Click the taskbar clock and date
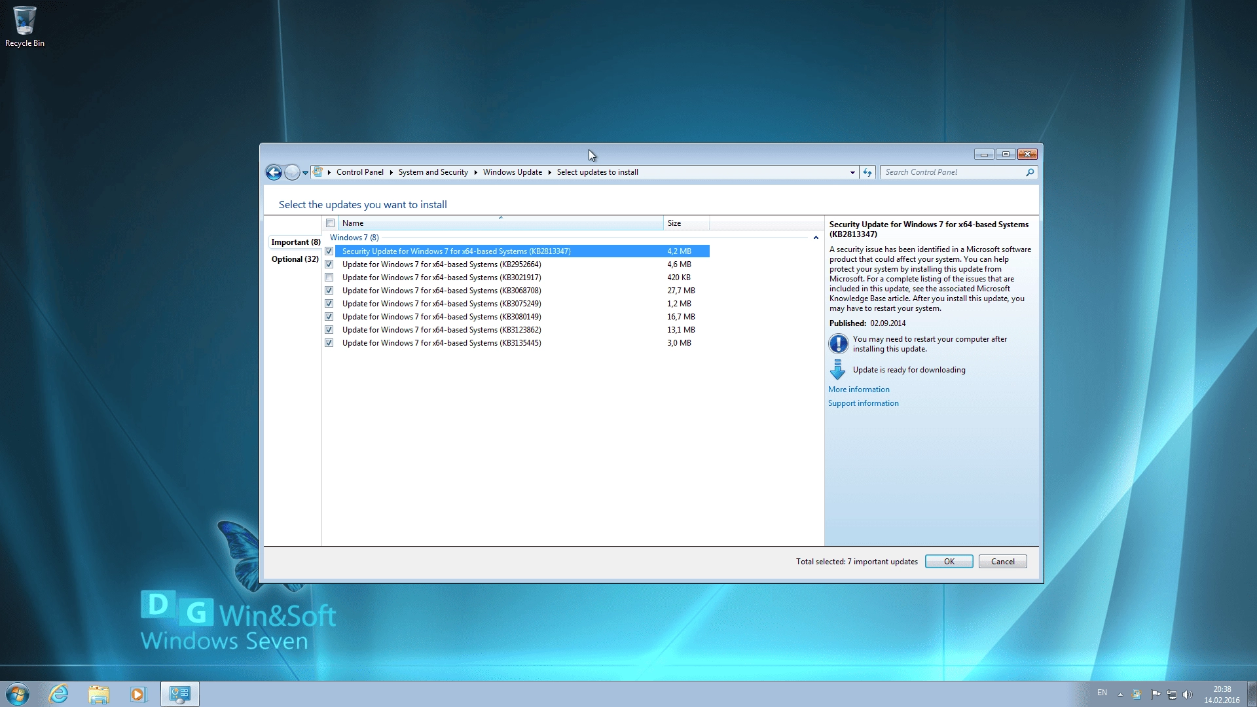The image size is (1257, 707). 1222,695
